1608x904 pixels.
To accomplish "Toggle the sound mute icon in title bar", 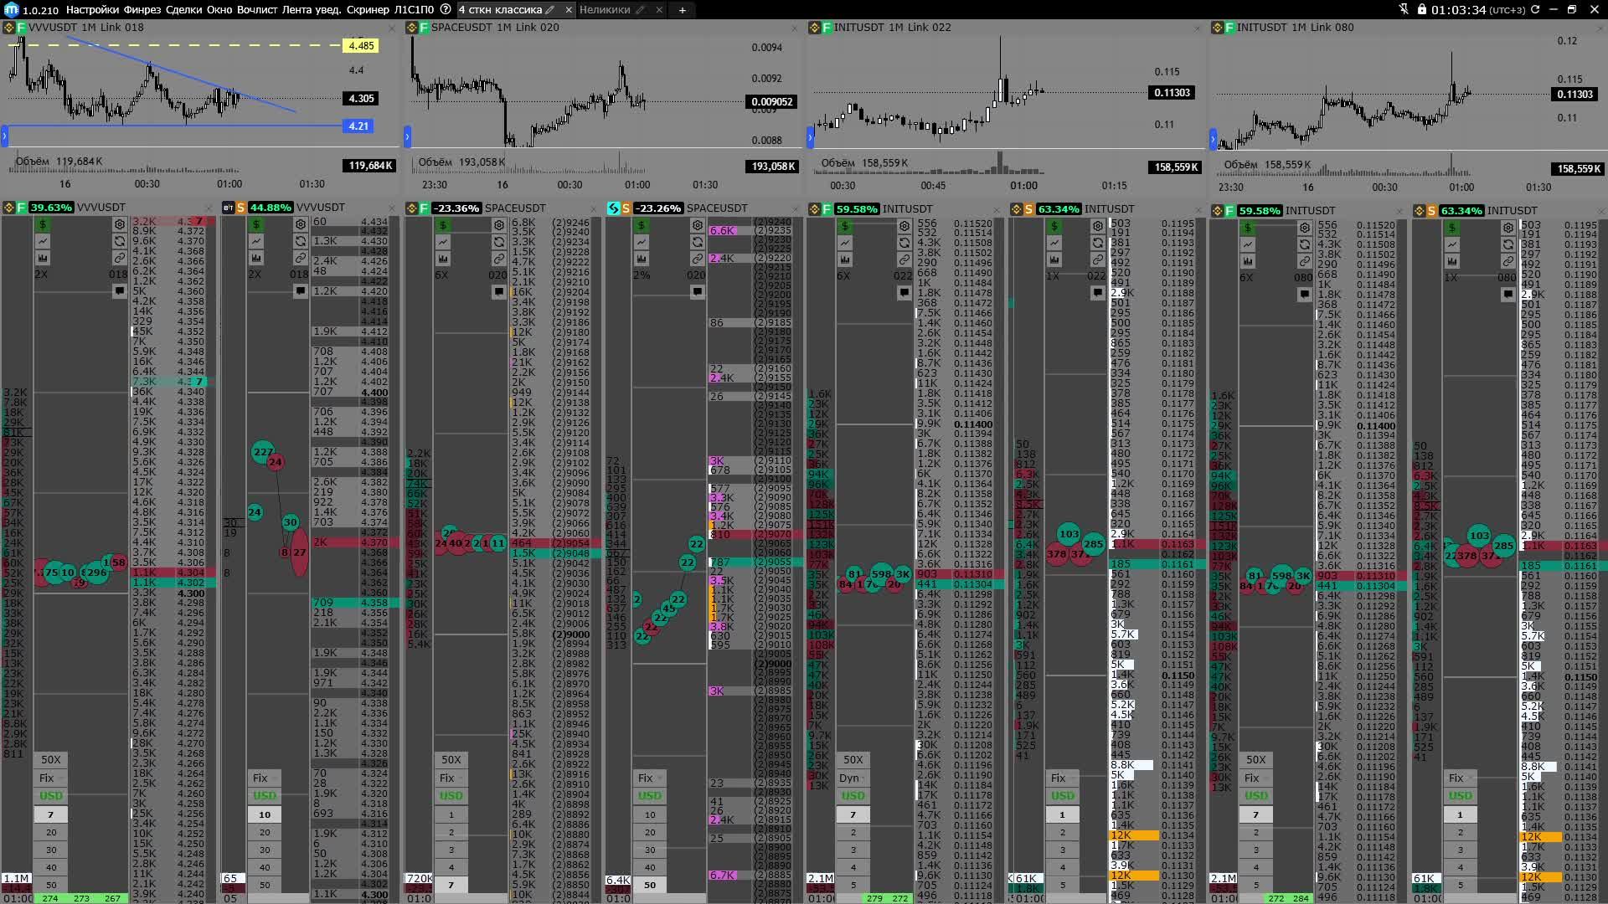I will click(x=1404, y=9).
